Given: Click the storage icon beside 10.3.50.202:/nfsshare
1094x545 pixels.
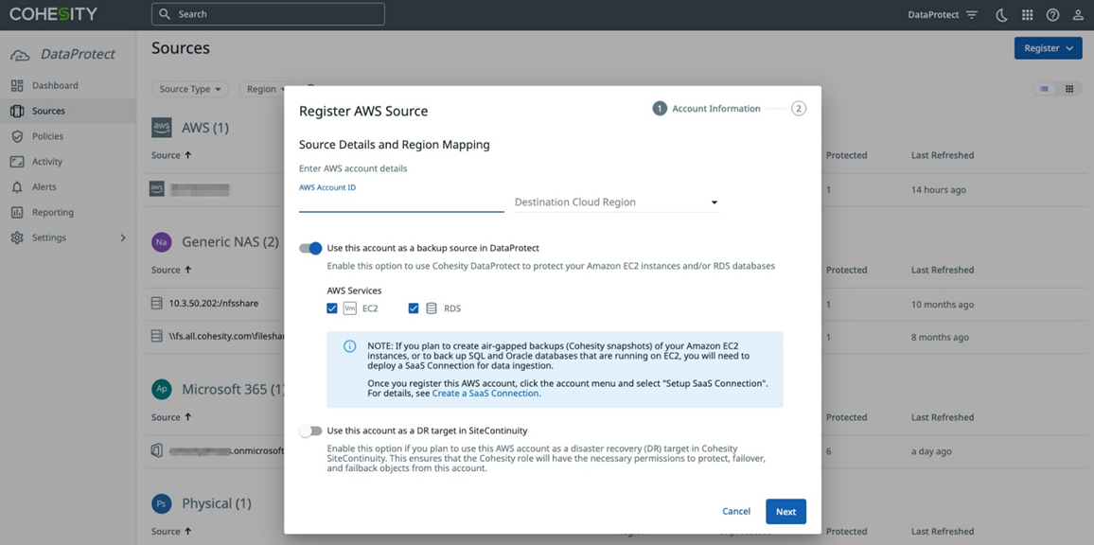Looking at the screenshot, I should (157, 305).
